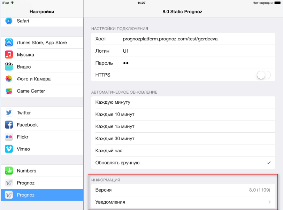Select update interval "Каждую минуту"
Screen dimensions: 283x210
point(113,102)
